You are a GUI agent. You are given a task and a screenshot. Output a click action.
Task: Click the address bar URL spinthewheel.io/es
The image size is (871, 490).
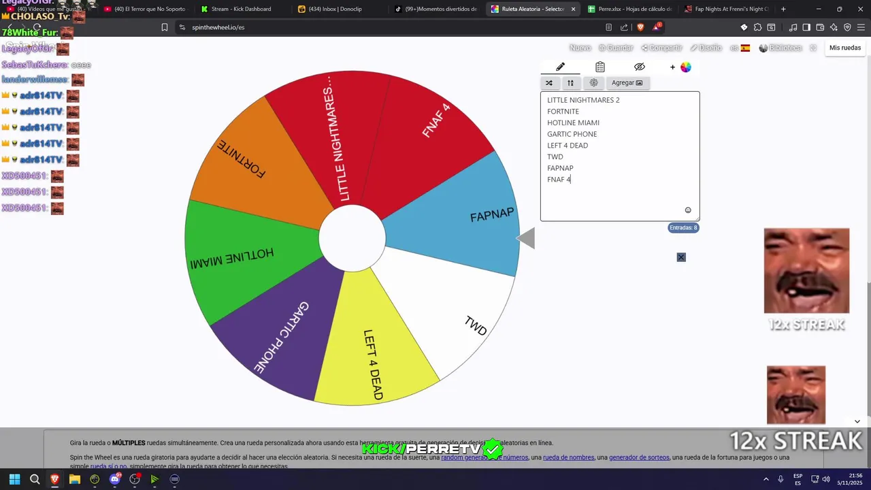point(218,27)
